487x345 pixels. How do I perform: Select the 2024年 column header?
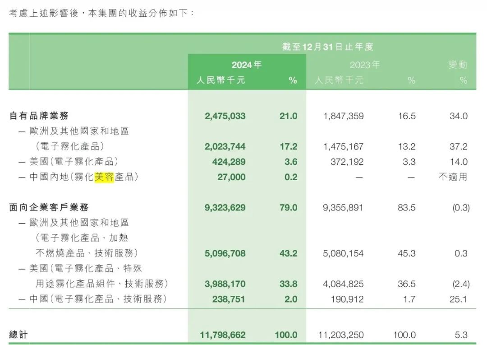pos(247,65)
